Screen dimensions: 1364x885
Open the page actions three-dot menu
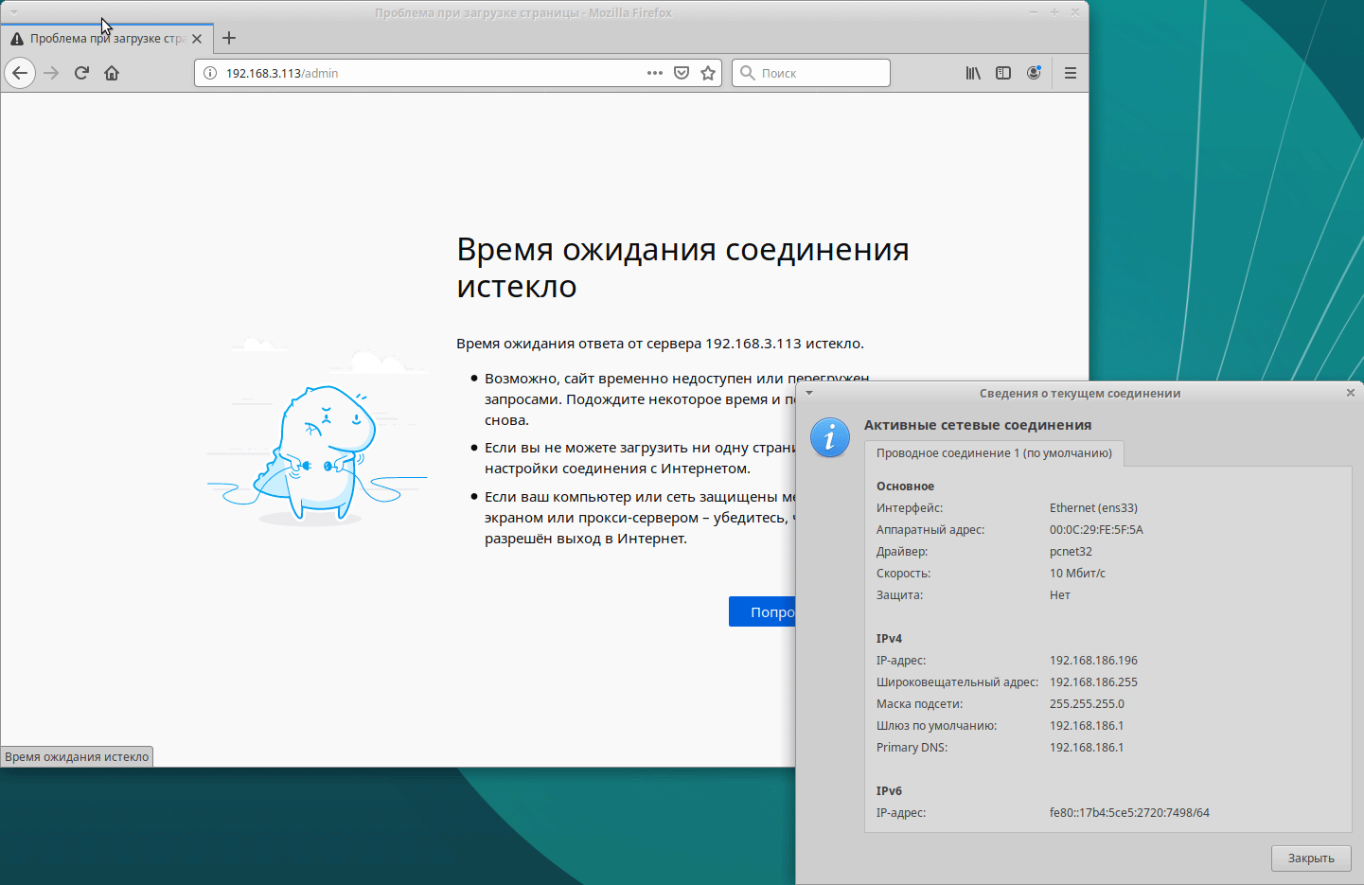[655, 73]
